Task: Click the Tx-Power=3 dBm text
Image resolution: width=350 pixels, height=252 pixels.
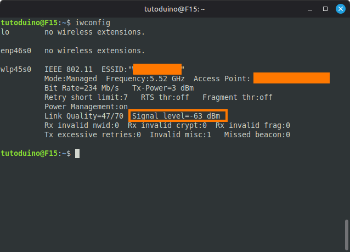Action: coord(163,88)
